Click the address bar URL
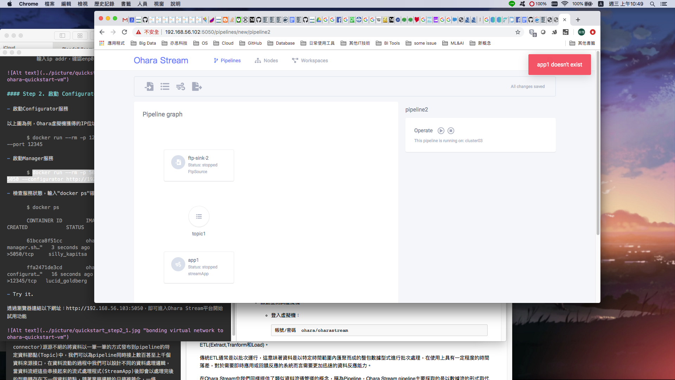The width and height of the screenshot is (675, 380). 218,32
